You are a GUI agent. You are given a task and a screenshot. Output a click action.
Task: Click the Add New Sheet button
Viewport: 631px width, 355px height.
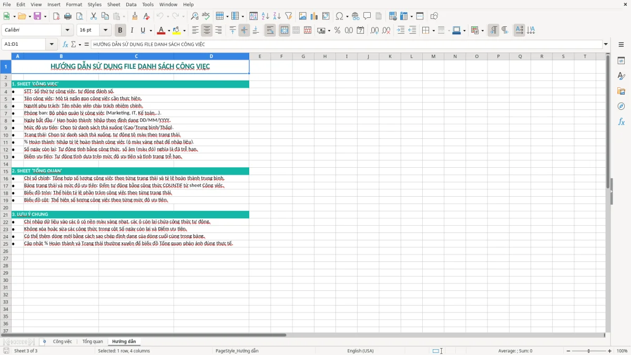click(x=44, y=342)
